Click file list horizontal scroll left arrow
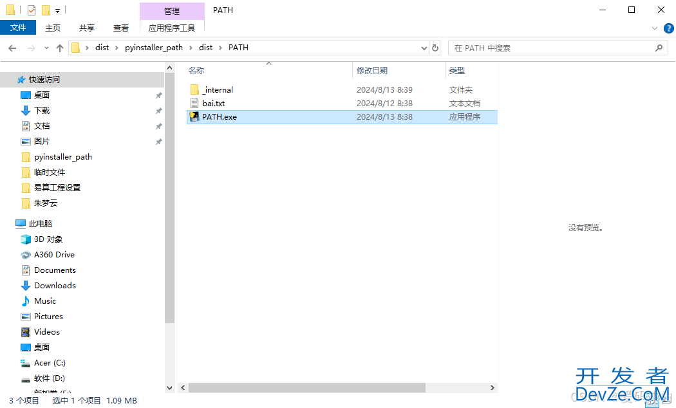Image resolution: width=676 pixels, height=408 pixels. 183,388
